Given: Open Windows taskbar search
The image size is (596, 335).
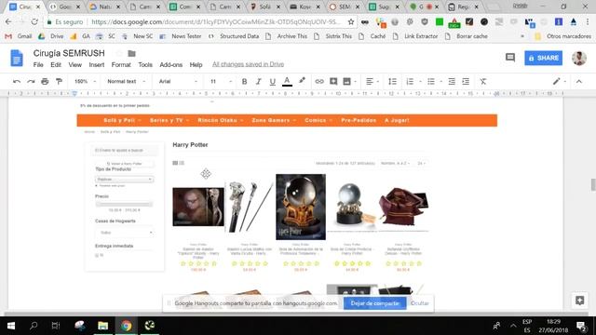Looking at the screenshot, I should [34, 326].
